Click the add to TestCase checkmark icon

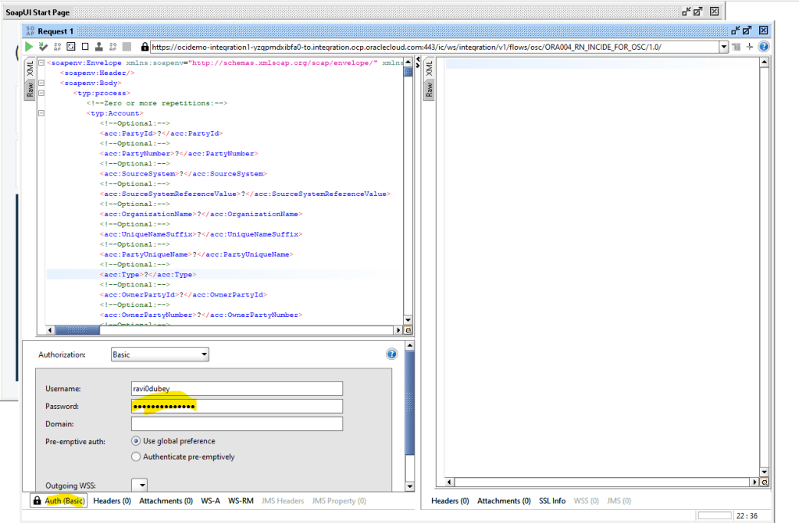43,47
